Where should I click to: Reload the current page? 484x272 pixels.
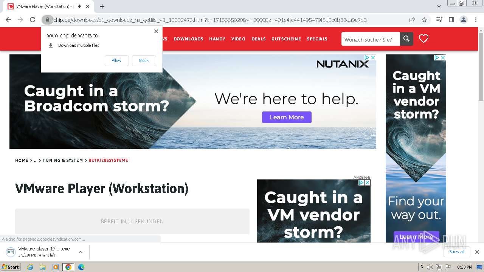[33, 20]
